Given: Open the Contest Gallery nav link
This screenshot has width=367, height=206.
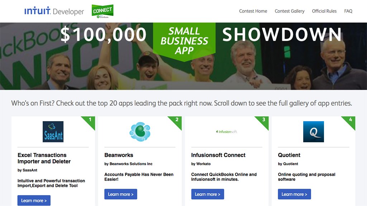Looking at the screenshot, I should [290, 11].
